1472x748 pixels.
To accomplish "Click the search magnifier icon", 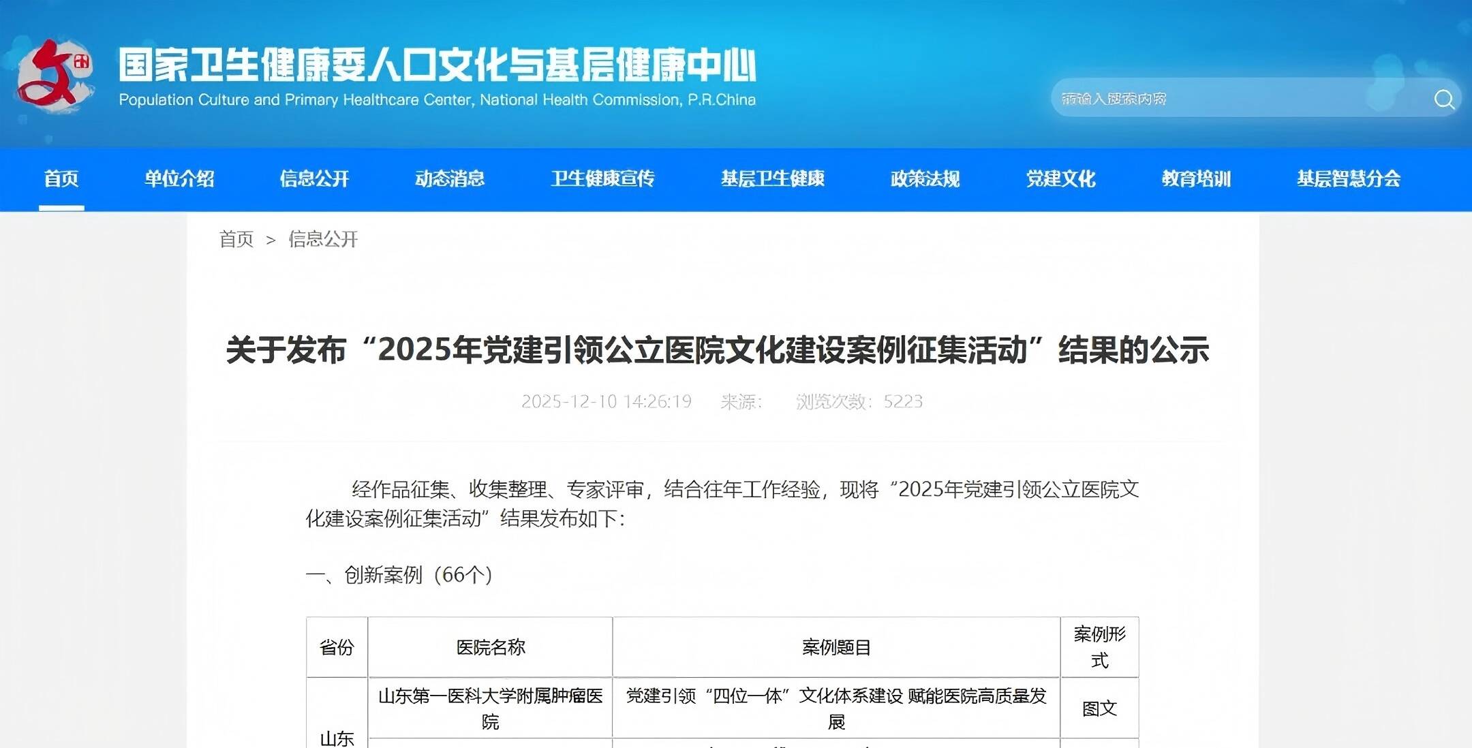I will click(x=1444, y=99).
